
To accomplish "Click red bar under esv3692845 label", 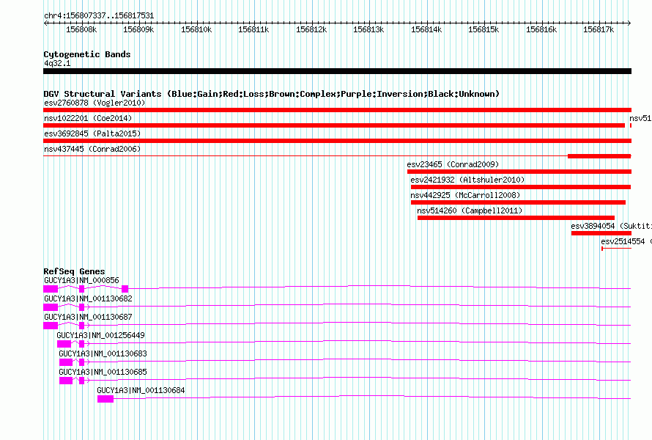I will click(x=337, y=141).
